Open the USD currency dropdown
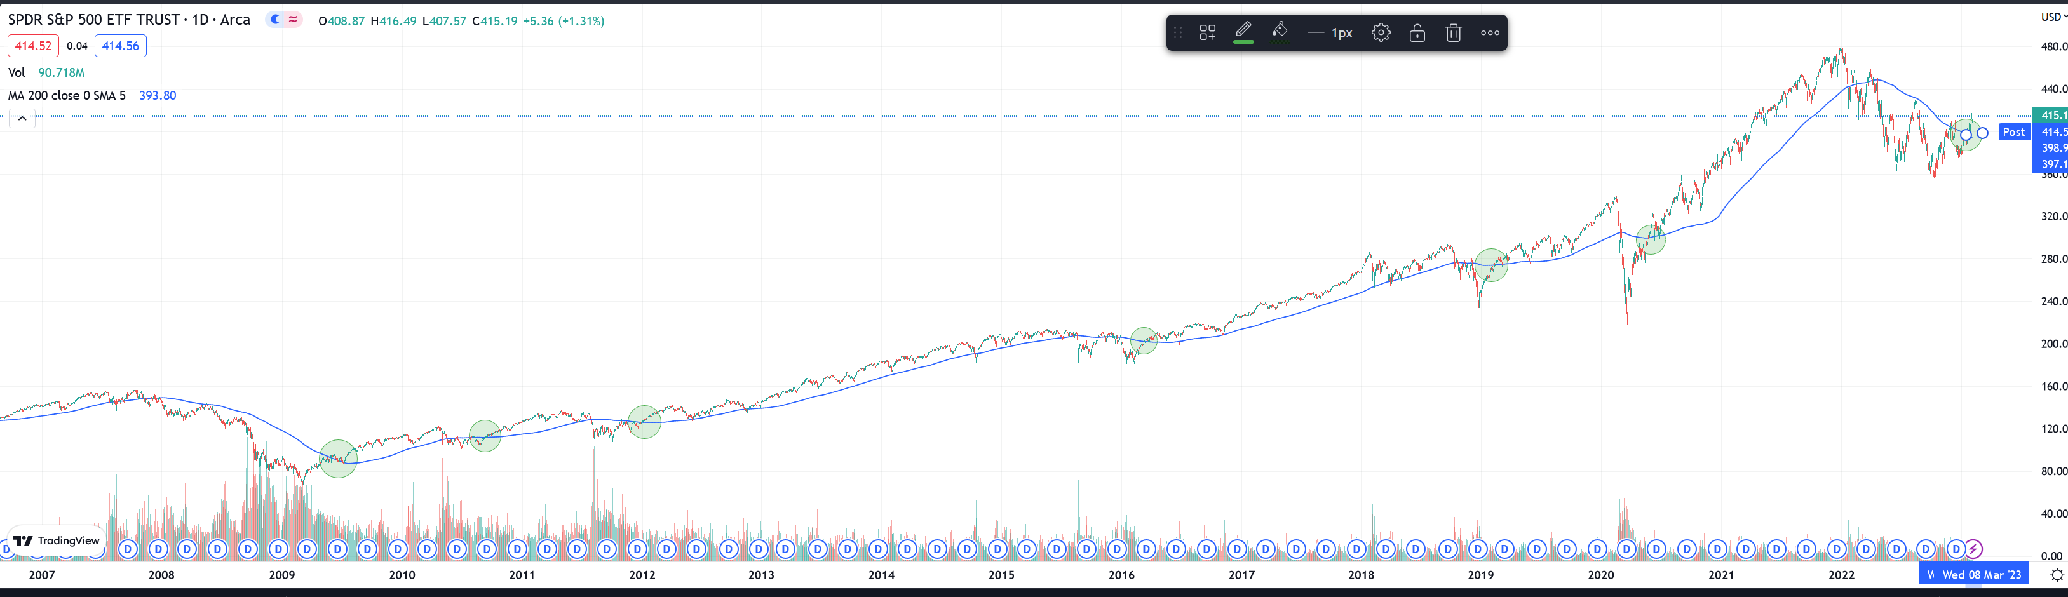 click(x=2053, y=17)
